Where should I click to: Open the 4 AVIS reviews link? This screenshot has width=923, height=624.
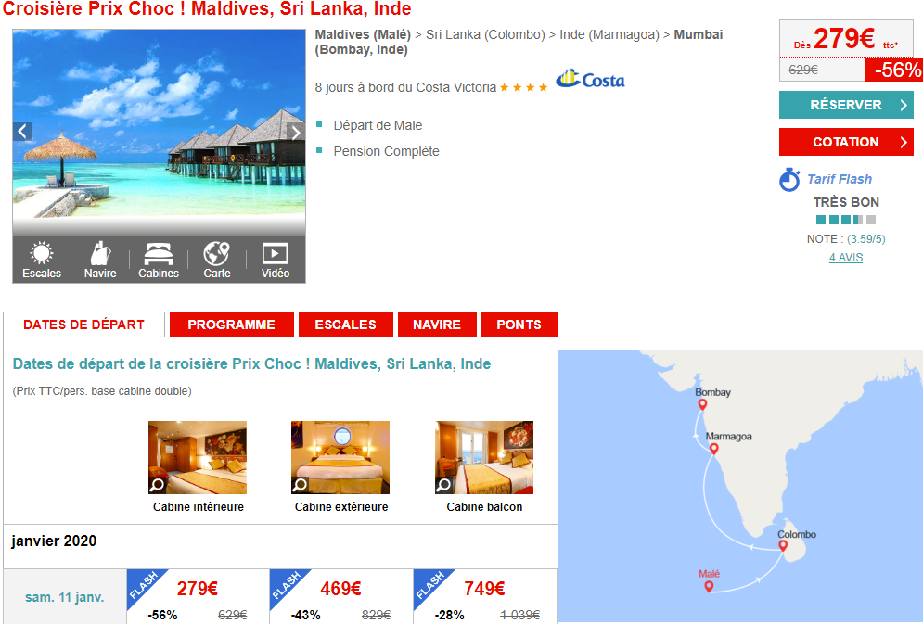(x=846, y=258)
